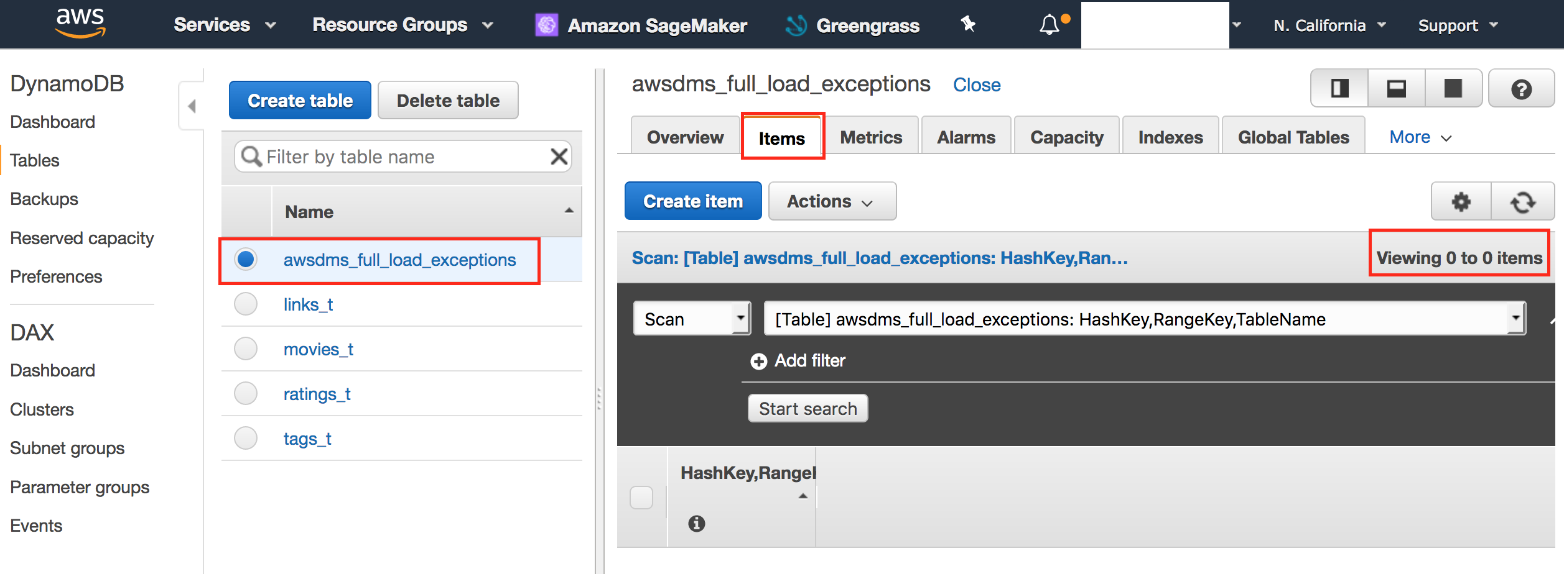Select the awsdms_full_load_exceptions radio button
The image size is (1564, 574).
[246, 259]
